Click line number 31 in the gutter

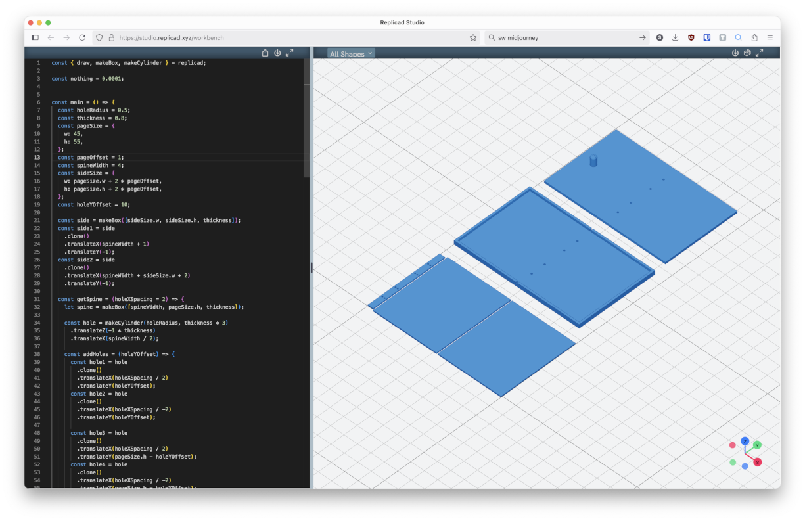click(37, 299)
